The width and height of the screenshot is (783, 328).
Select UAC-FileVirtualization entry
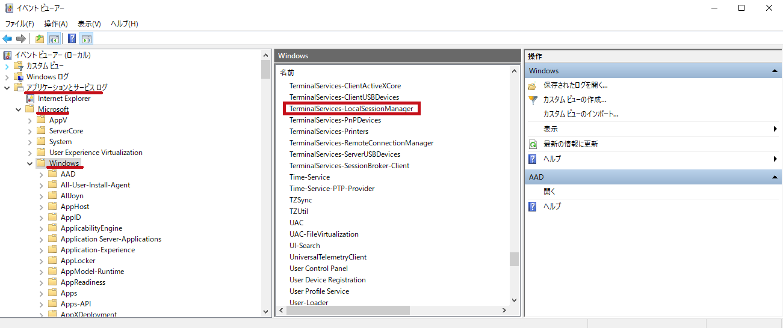[324, 234]
